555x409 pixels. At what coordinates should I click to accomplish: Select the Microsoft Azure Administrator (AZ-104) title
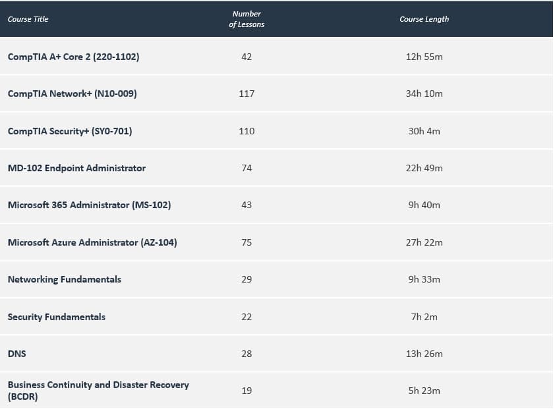[92, 242]
